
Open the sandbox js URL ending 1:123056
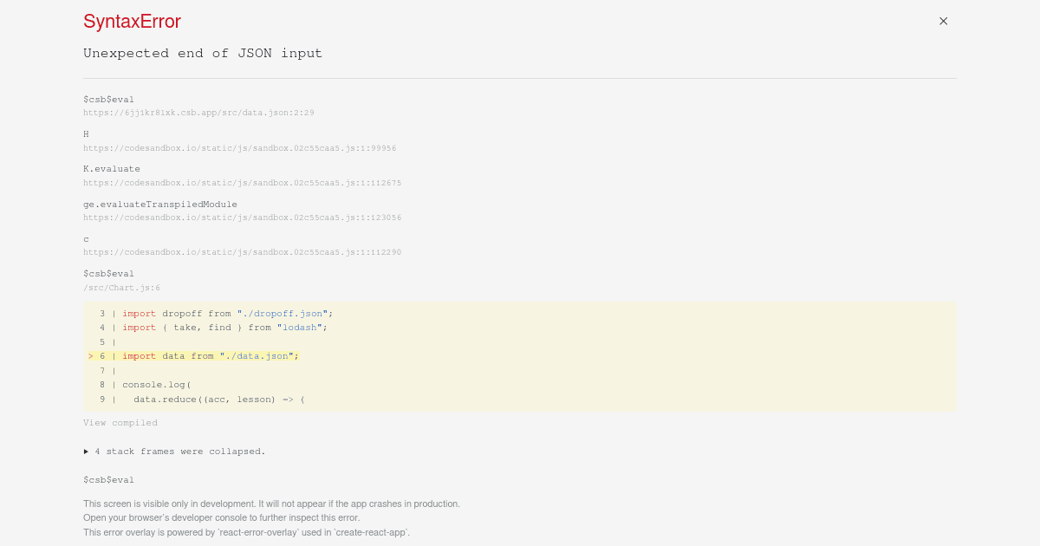pyautogui.click(x=243, y=218)
